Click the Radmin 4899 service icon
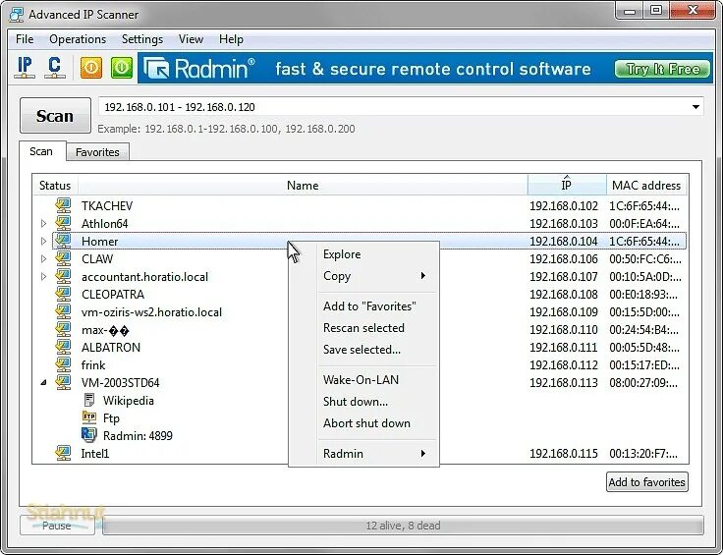Viewport: 723px width, 555px height. (x=89, y=435)
